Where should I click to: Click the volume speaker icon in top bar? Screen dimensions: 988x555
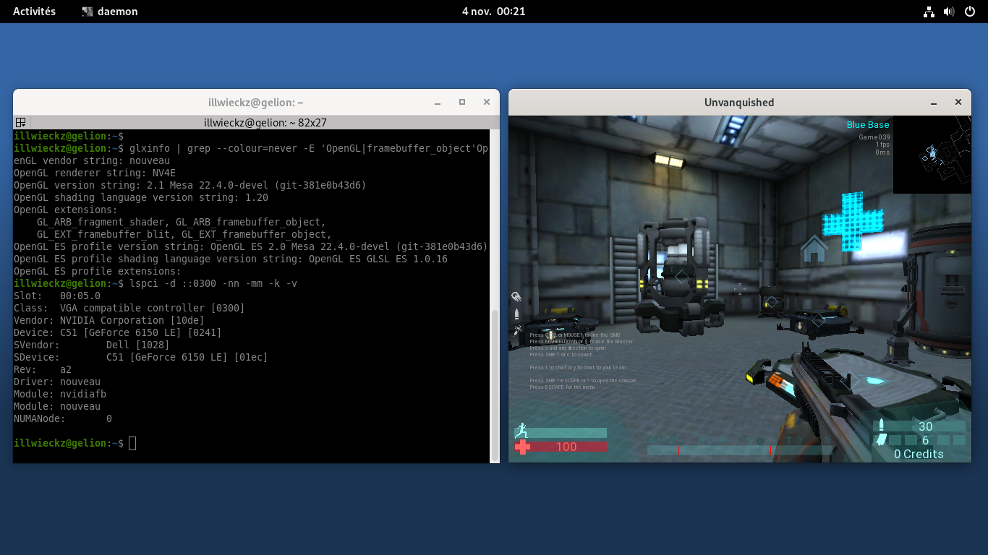950,12
